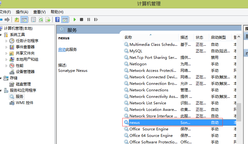Select Office Source Engine service row

(x=180, y=129)
